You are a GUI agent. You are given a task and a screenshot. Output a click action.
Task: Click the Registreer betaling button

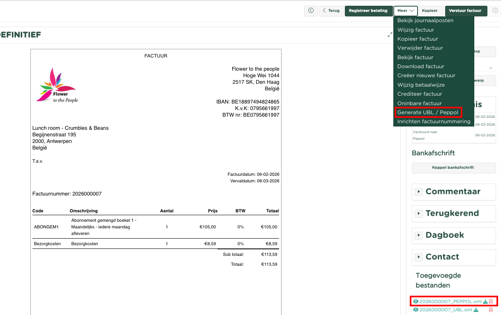click(x=368, y=11)
